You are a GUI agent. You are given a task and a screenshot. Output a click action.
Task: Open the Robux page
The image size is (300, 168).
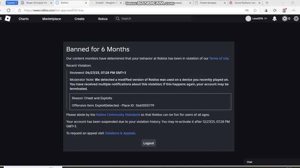pos(103,19)
